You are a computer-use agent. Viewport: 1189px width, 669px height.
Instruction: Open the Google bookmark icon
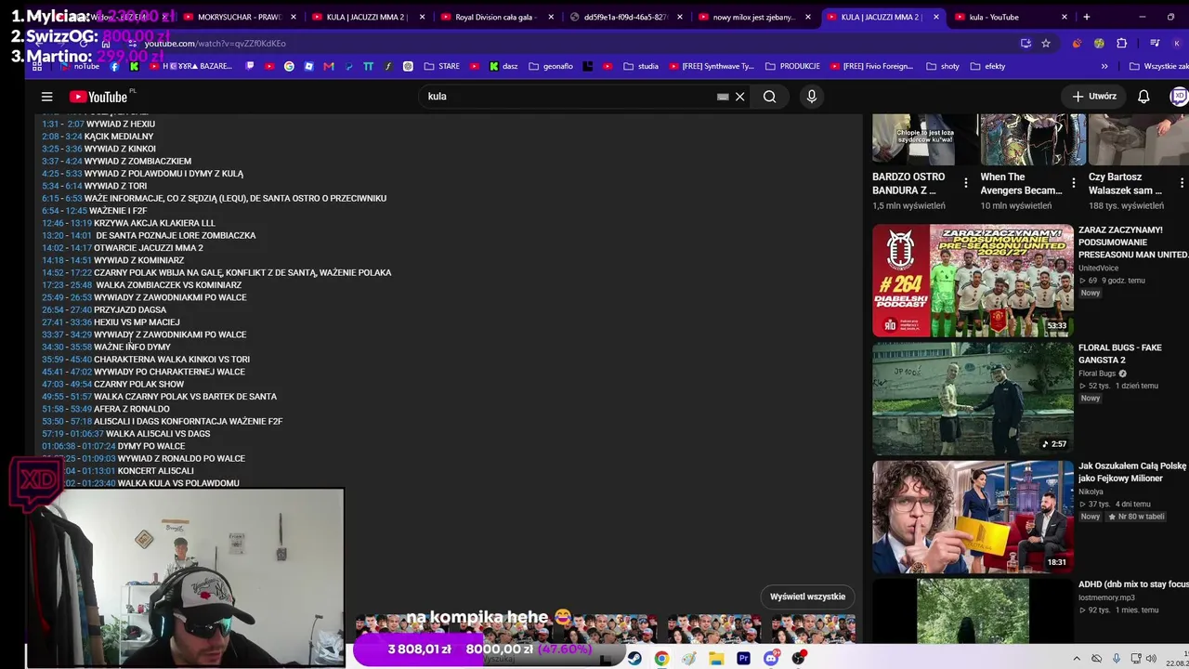289,66
